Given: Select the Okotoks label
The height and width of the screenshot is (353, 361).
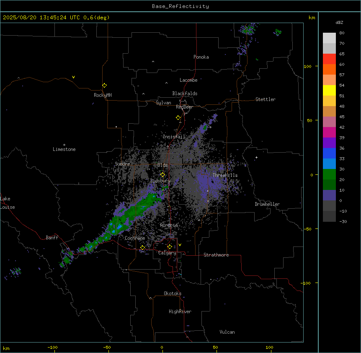Looking at the screenshot, I should pyautogui.click(x=173, y=293).
